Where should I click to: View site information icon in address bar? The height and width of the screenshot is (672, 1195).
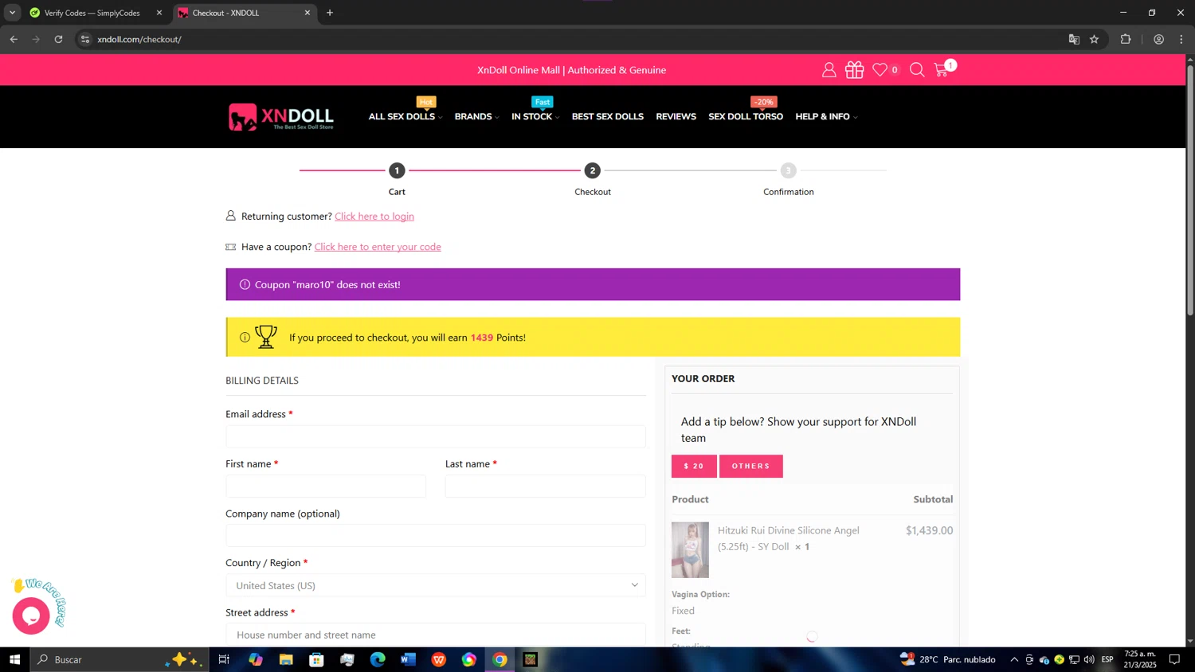85,39
